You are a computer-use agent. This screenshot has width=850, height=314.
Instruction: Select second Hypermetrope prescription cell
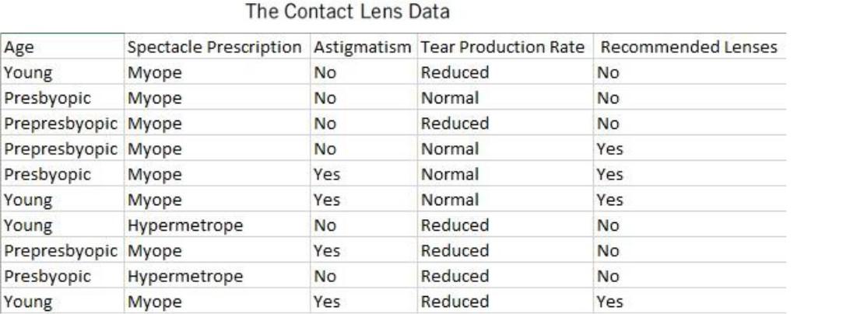coord(217,276)
